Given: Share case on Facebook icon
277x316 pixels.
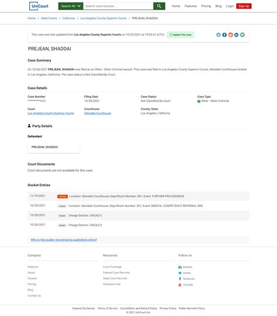Looking at the screenshot, I should click(224, 35).
